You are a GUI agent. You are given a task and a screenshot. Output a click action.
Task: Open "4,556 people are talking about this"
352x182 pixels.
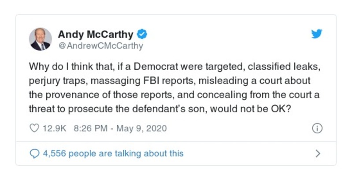tap(113, 153)
